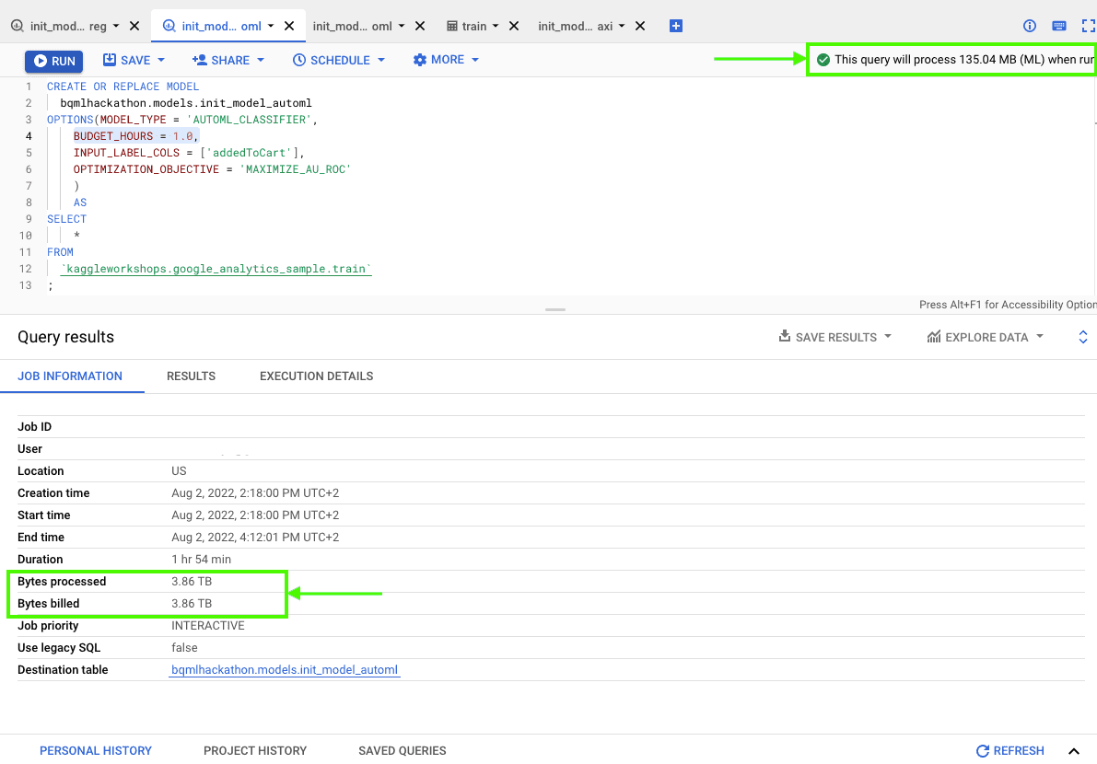This screenshot has height=764, width=1097.
Task: Click the OPTIMIZATION_OBJECTIVE line in the editor
Action: (x=212, y=169)
